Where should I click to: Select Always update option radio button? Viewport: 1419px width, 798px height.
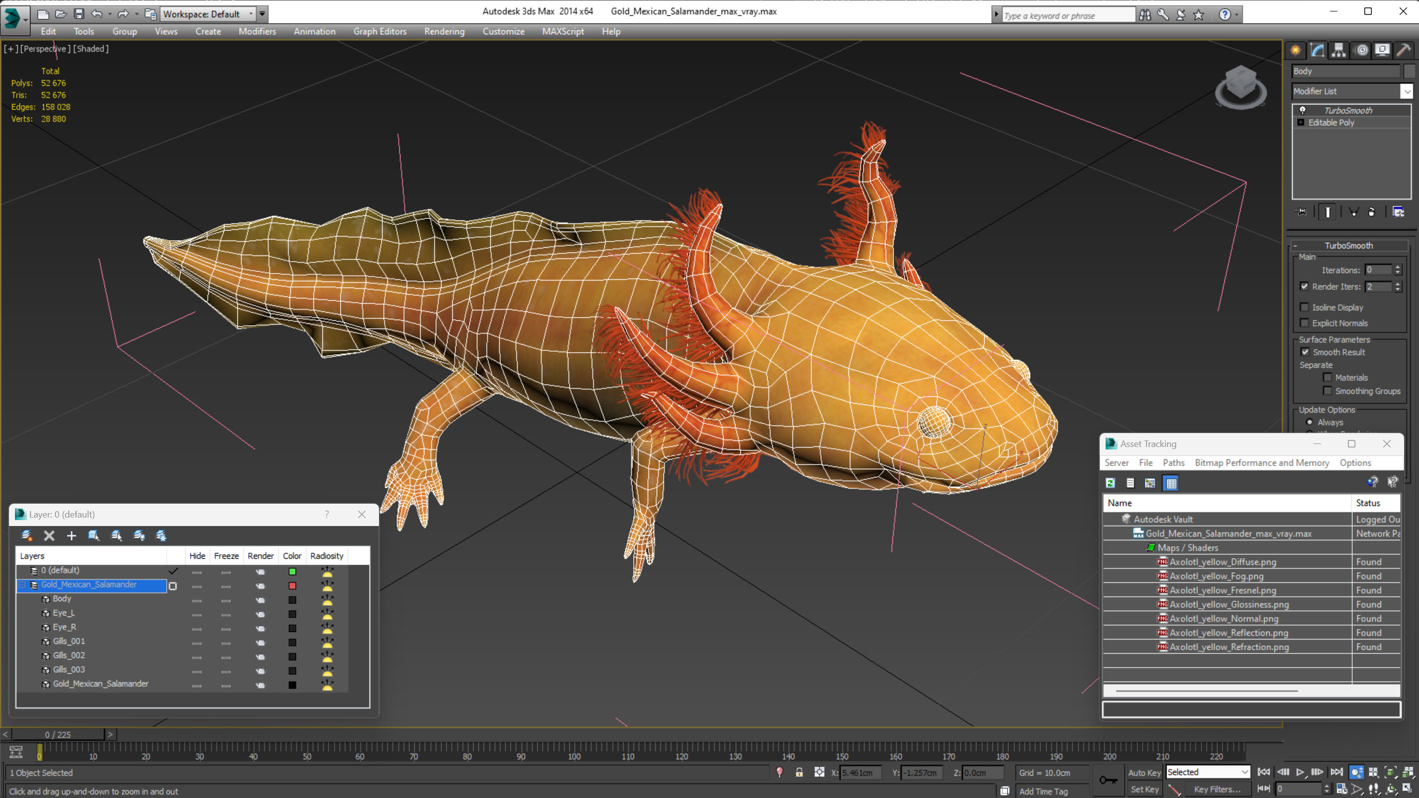1310,423
